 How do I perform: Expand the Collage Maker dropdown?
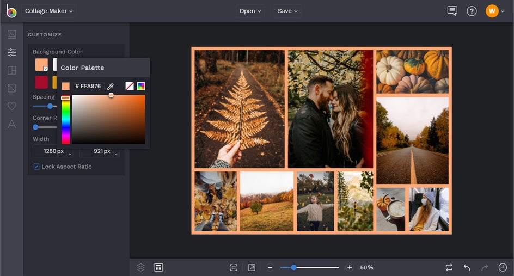click(49, 11)
